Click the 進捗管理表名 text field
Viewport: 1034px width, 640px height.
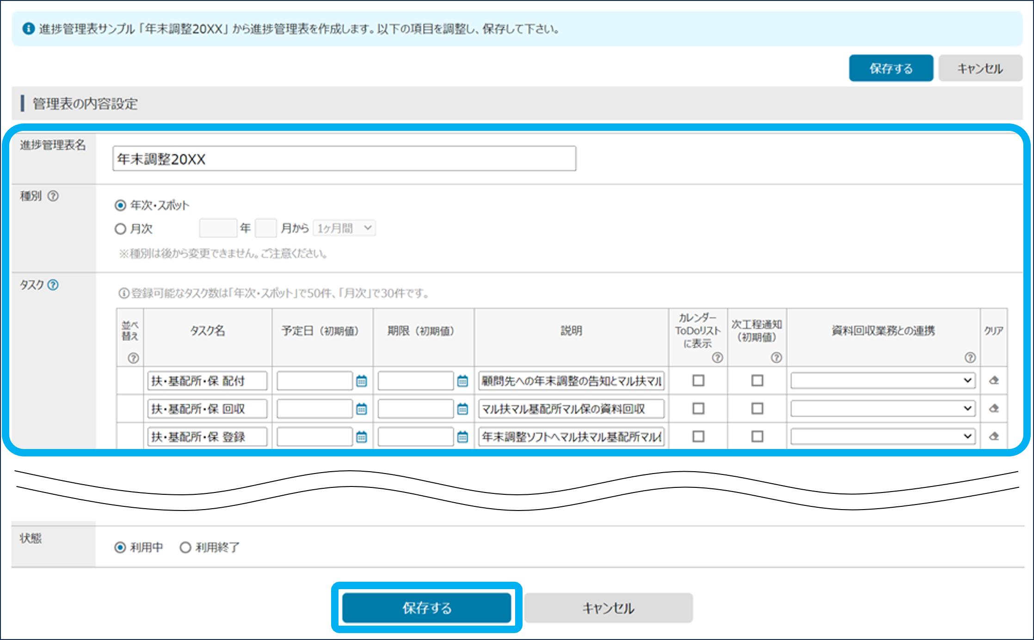344,159
